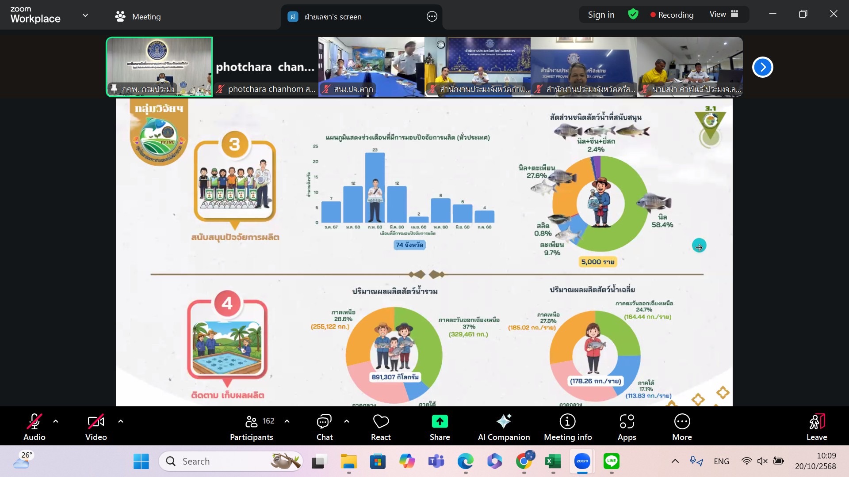This screenshot has width=849, height=477.
Task: Toggle system volume mute in tray
Action: coord(762,461)
